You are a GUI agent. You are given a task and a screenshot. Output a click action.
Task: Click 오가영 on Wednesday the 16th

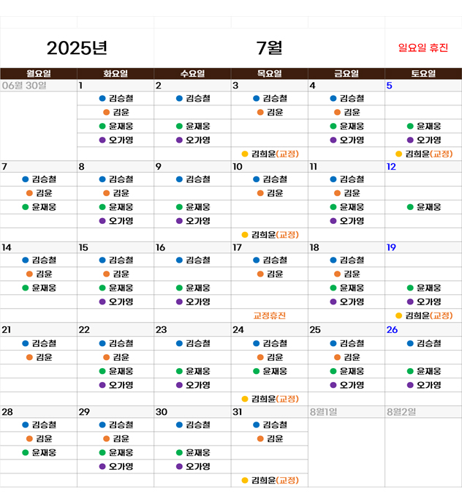tap(193, 302)
